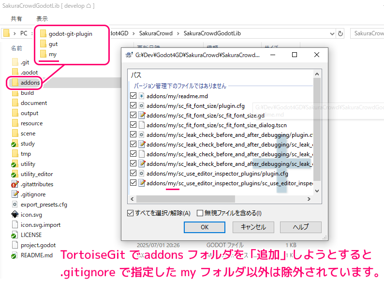The width and height of the screenshot is (384, 281).
Task: Select the icon.svg file icon
Action: point(15,215)
